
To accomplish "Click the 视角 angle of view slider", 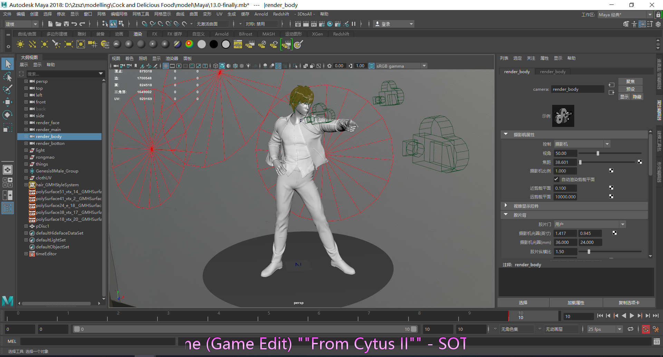I will click(598, 153).
